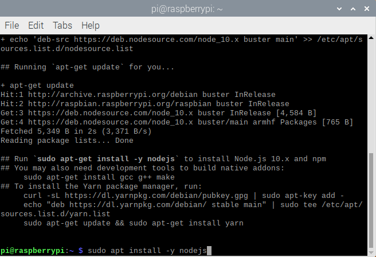Click the 'echo "deb https://dl.yarnpkg.com/debian/' line
The image size is (376, 257).
(193, 205)
